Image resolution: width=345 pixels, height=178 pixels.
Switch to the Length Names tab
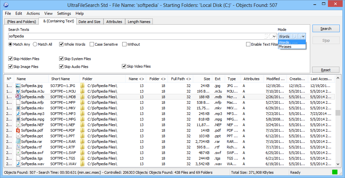tap(139, 22)
